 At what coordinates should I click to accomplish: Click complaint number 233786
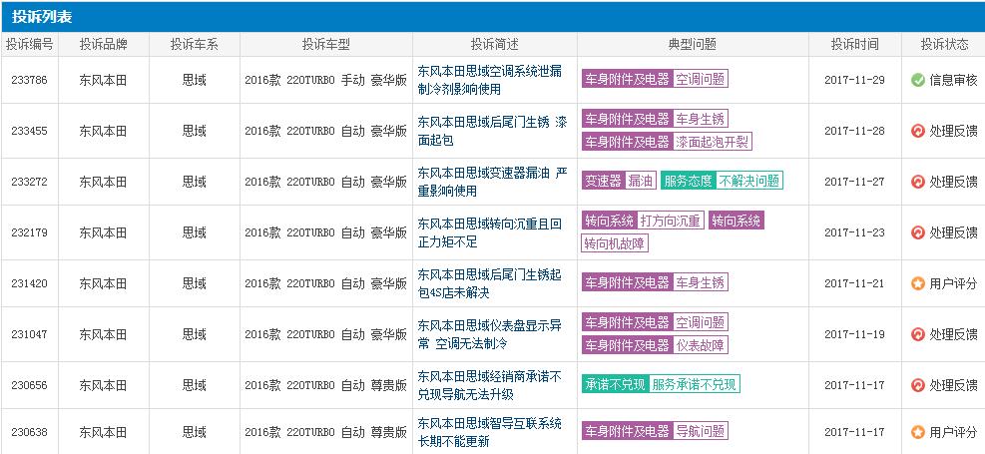click(30, 80)
